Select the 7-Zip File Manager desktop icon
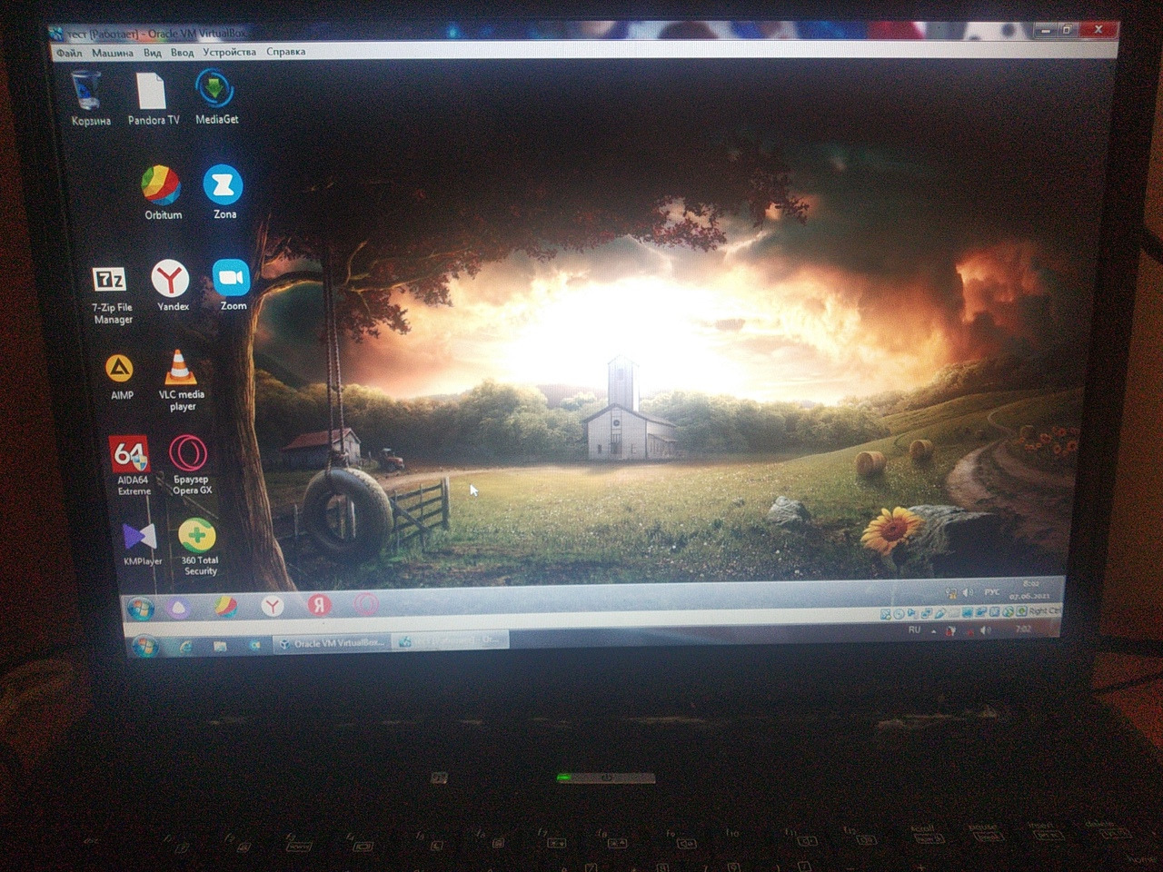Viewport: 1163px width, 872px height. click(x=113, y=294)
